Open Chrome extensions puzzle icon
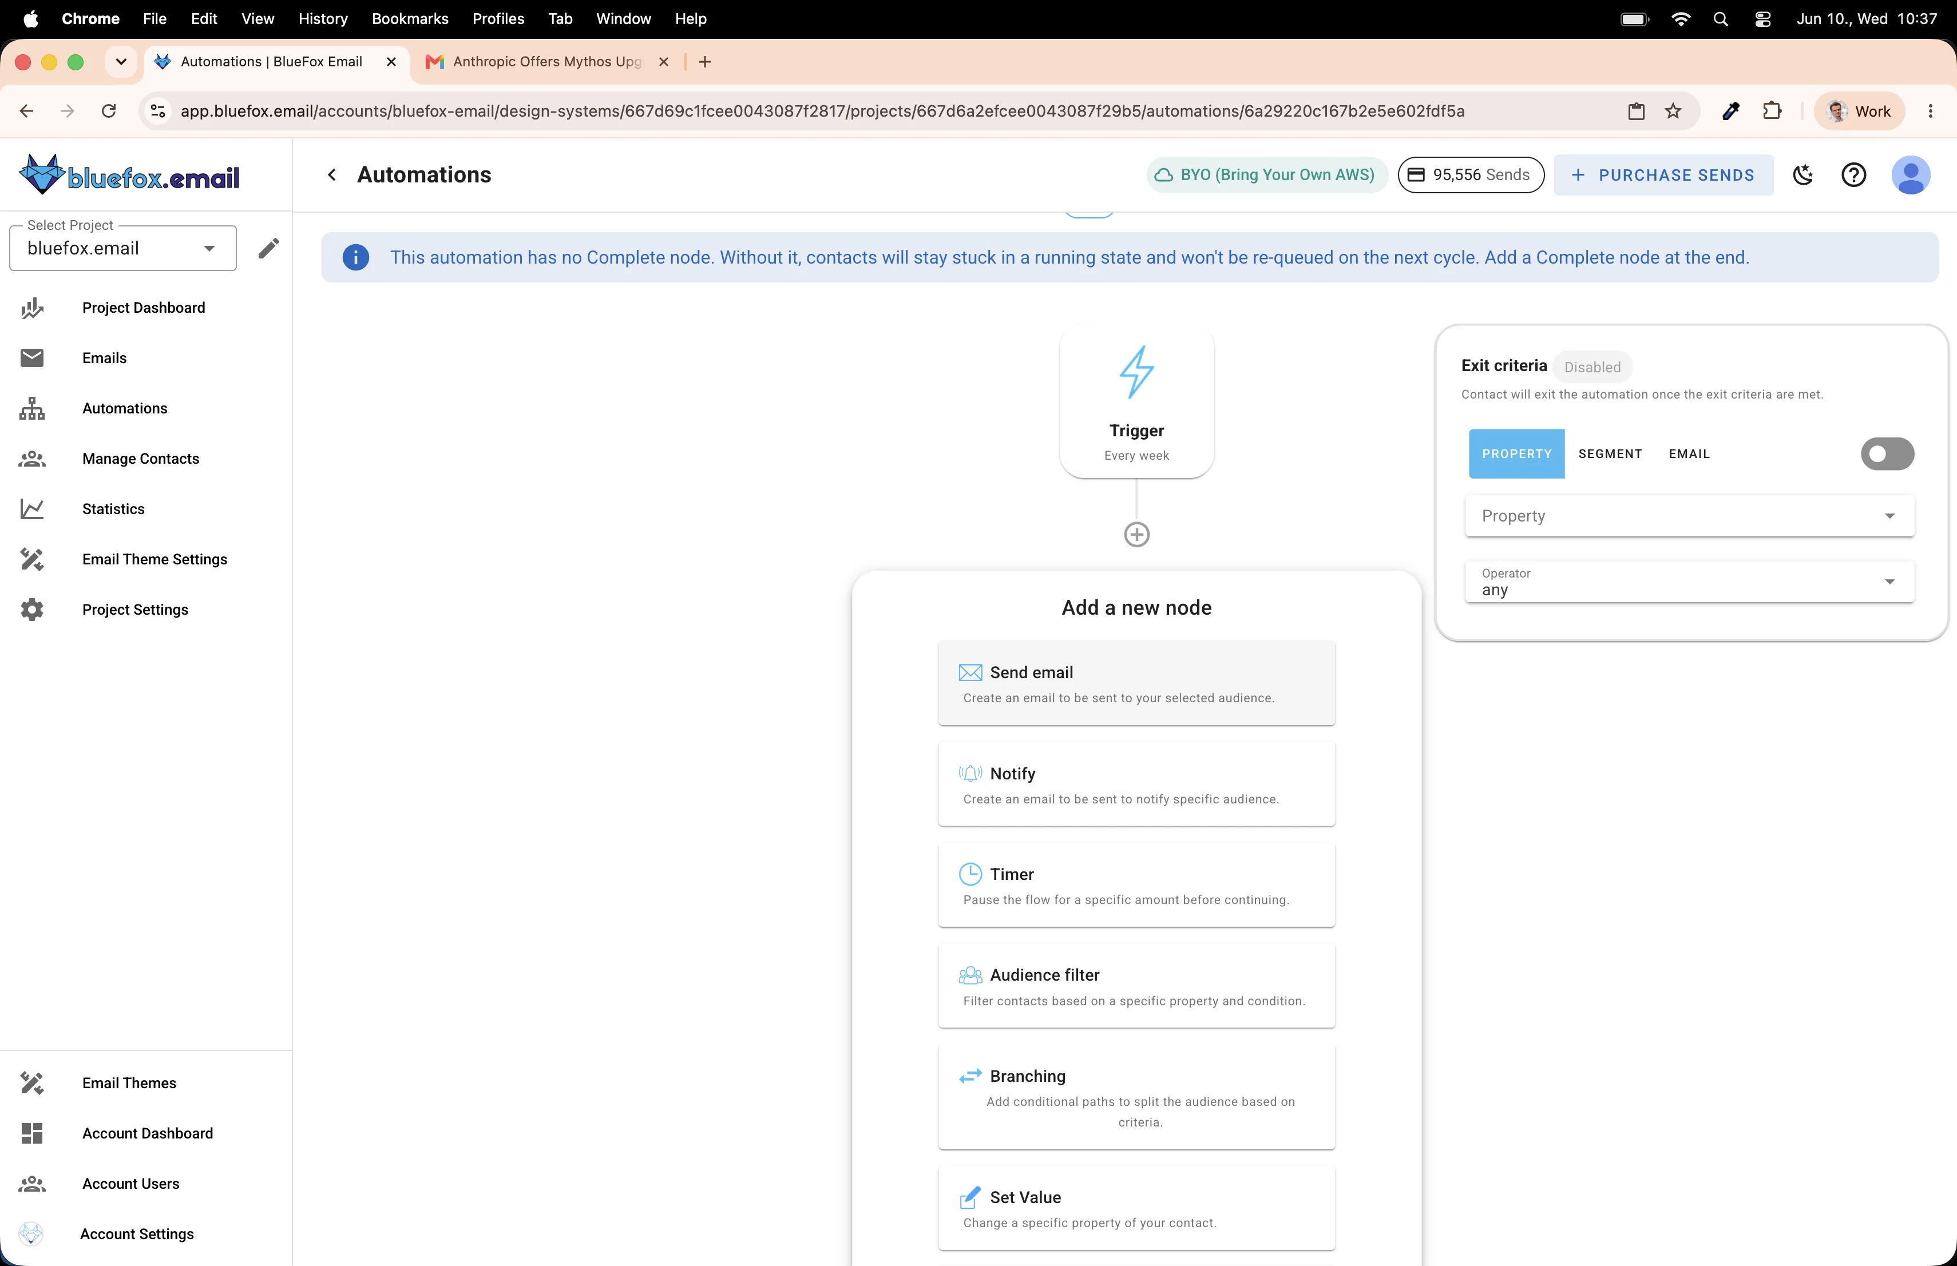The width and height of the screenshot is (1957, 1266). tap(1772, 111)
